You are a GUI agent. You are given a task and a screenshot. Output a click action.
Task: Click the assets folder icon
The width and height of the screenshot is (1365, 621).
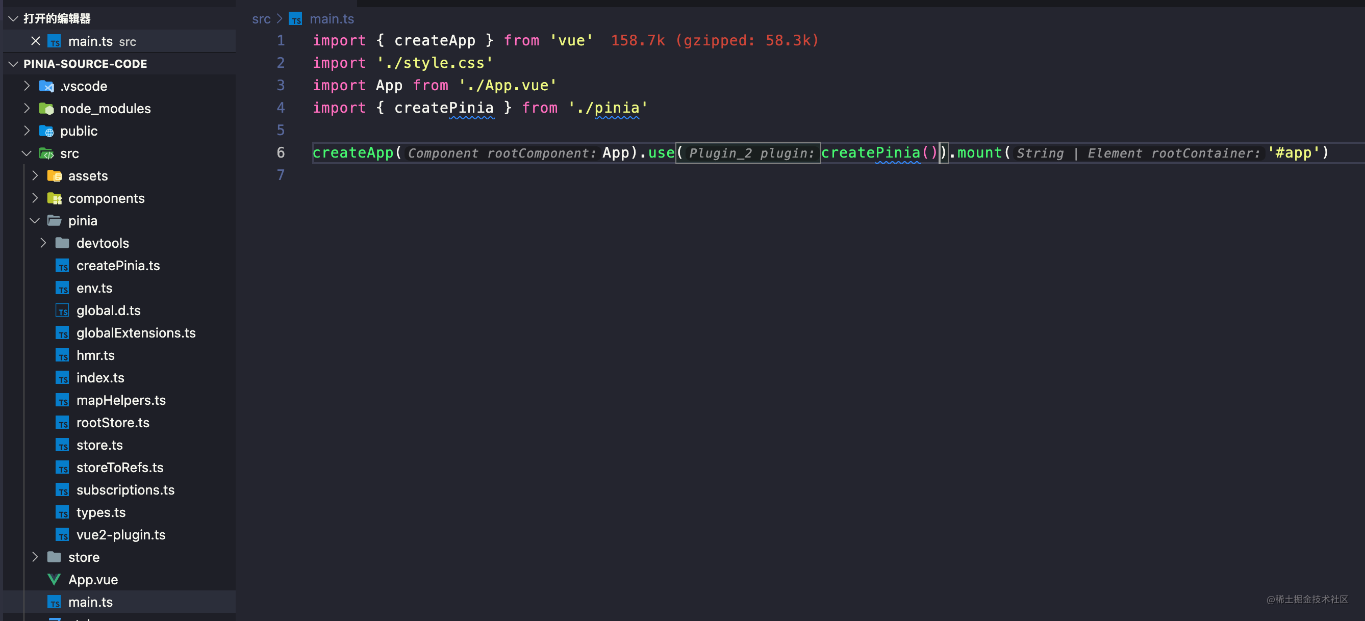[x=55, y=176]
